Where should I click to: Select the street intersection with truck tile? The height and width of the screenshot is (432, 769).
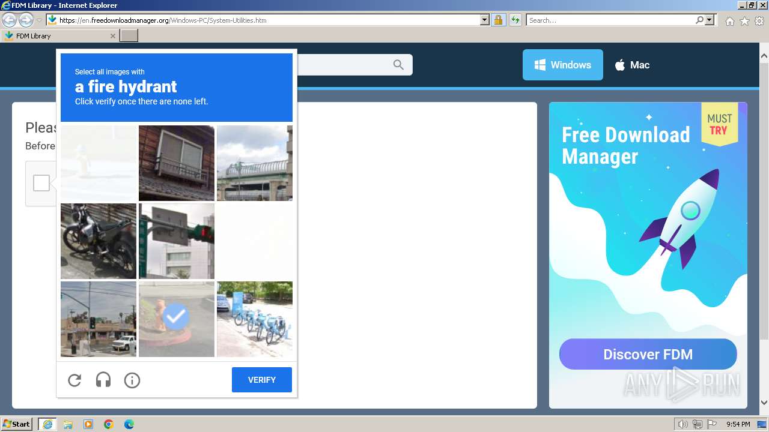point(99,319)
